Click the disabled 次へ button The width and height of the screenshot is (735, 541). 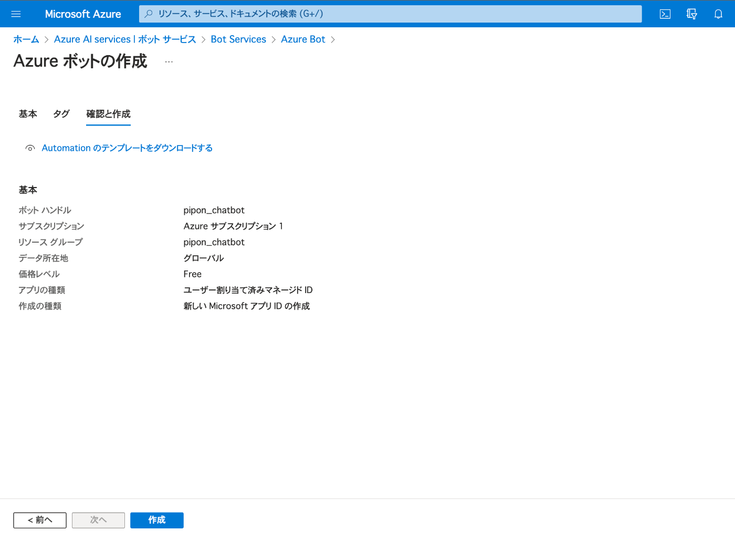98,520
